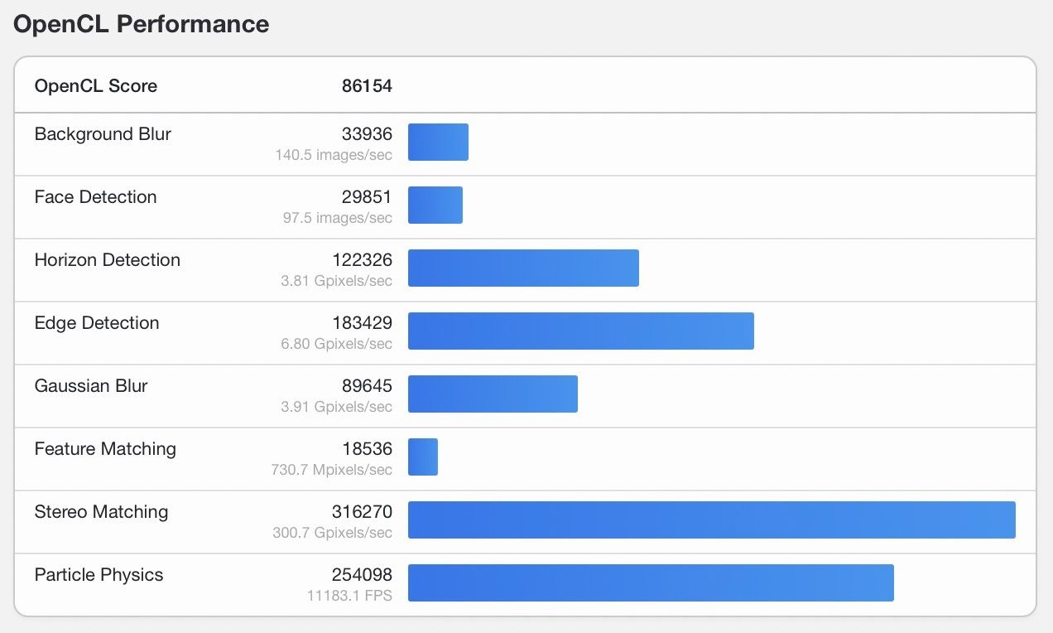
Task: Click the 300.7 Gpixels/sec value
Action: [332, 533]
